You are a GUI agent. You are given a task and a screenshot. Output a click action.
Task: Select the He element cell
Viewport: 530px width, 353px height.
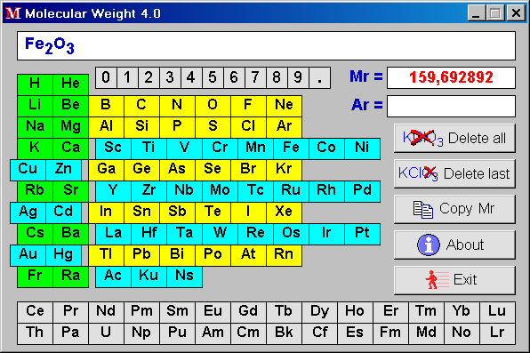click(x=70, y=84)
